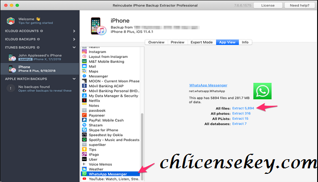The height and width of the screenshot is (182, 318).
Task: Click the Messenger app icon
Action: click(x=84, y=76)
